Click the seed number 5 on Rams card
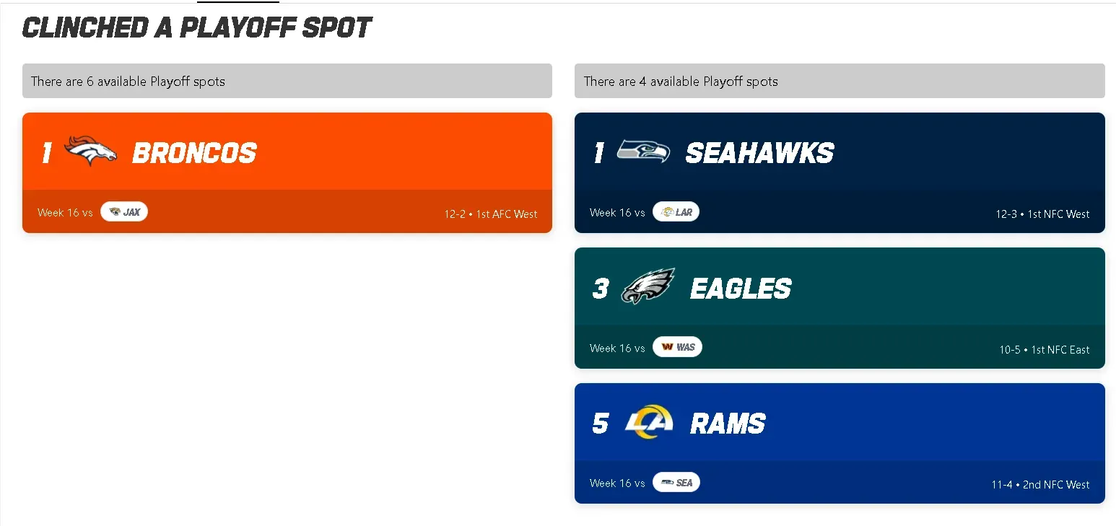 pos(600,423)
